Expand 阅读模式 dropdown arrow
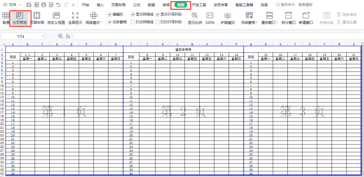 (101, 23)
